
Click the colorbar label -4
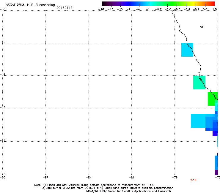point(138,10)
